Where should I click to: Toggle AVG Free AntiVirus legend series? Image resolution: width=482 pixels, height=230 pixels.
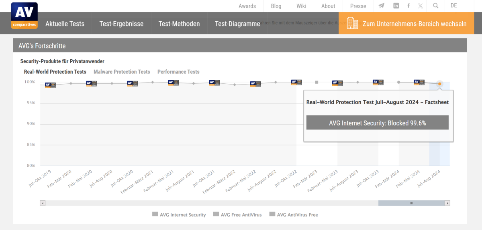(237, 215)
